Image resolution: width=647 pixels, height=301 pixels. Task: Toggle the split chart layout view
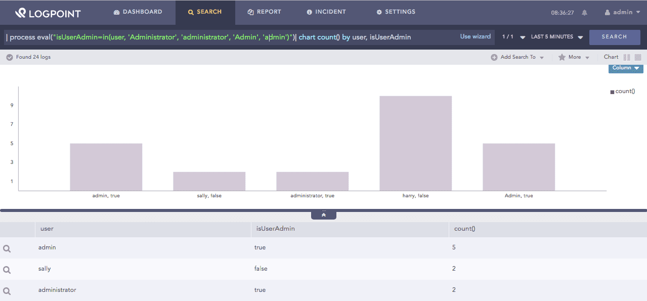click(627, 57)
